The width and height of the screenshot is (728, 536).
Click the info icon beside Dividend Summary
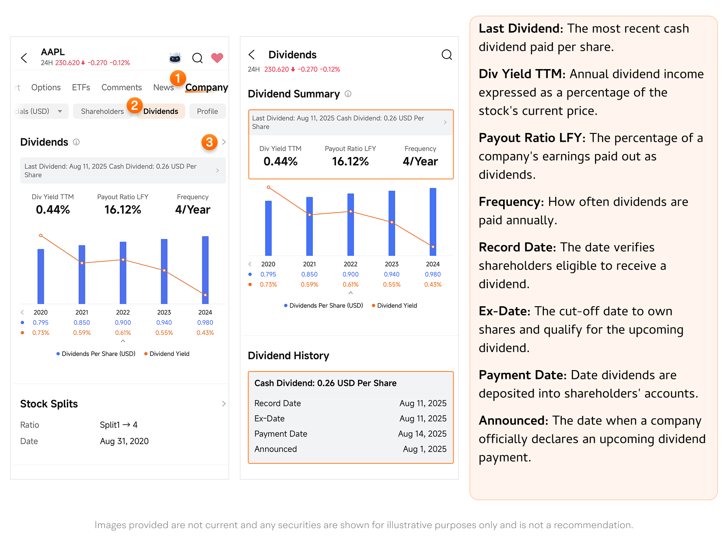tap(348, 94)
